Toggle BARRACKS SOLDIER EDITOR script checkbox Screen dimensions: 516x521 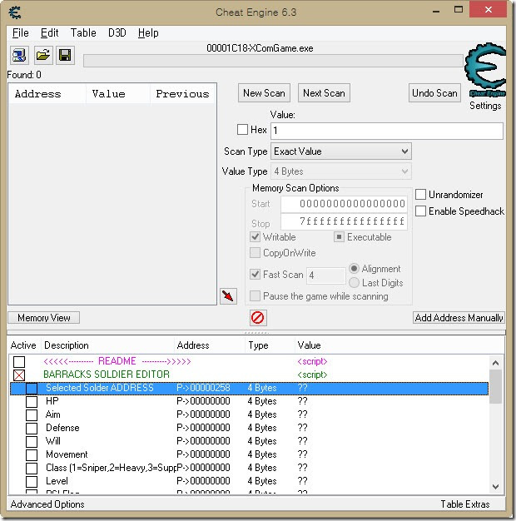pos(19,375)
